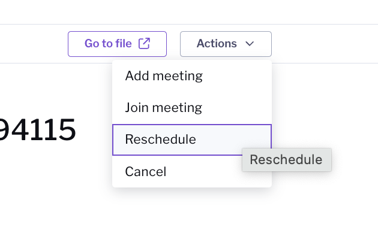Collapse the Actions dropdown menu
378x230 pixels.
(x=226, y=44)
